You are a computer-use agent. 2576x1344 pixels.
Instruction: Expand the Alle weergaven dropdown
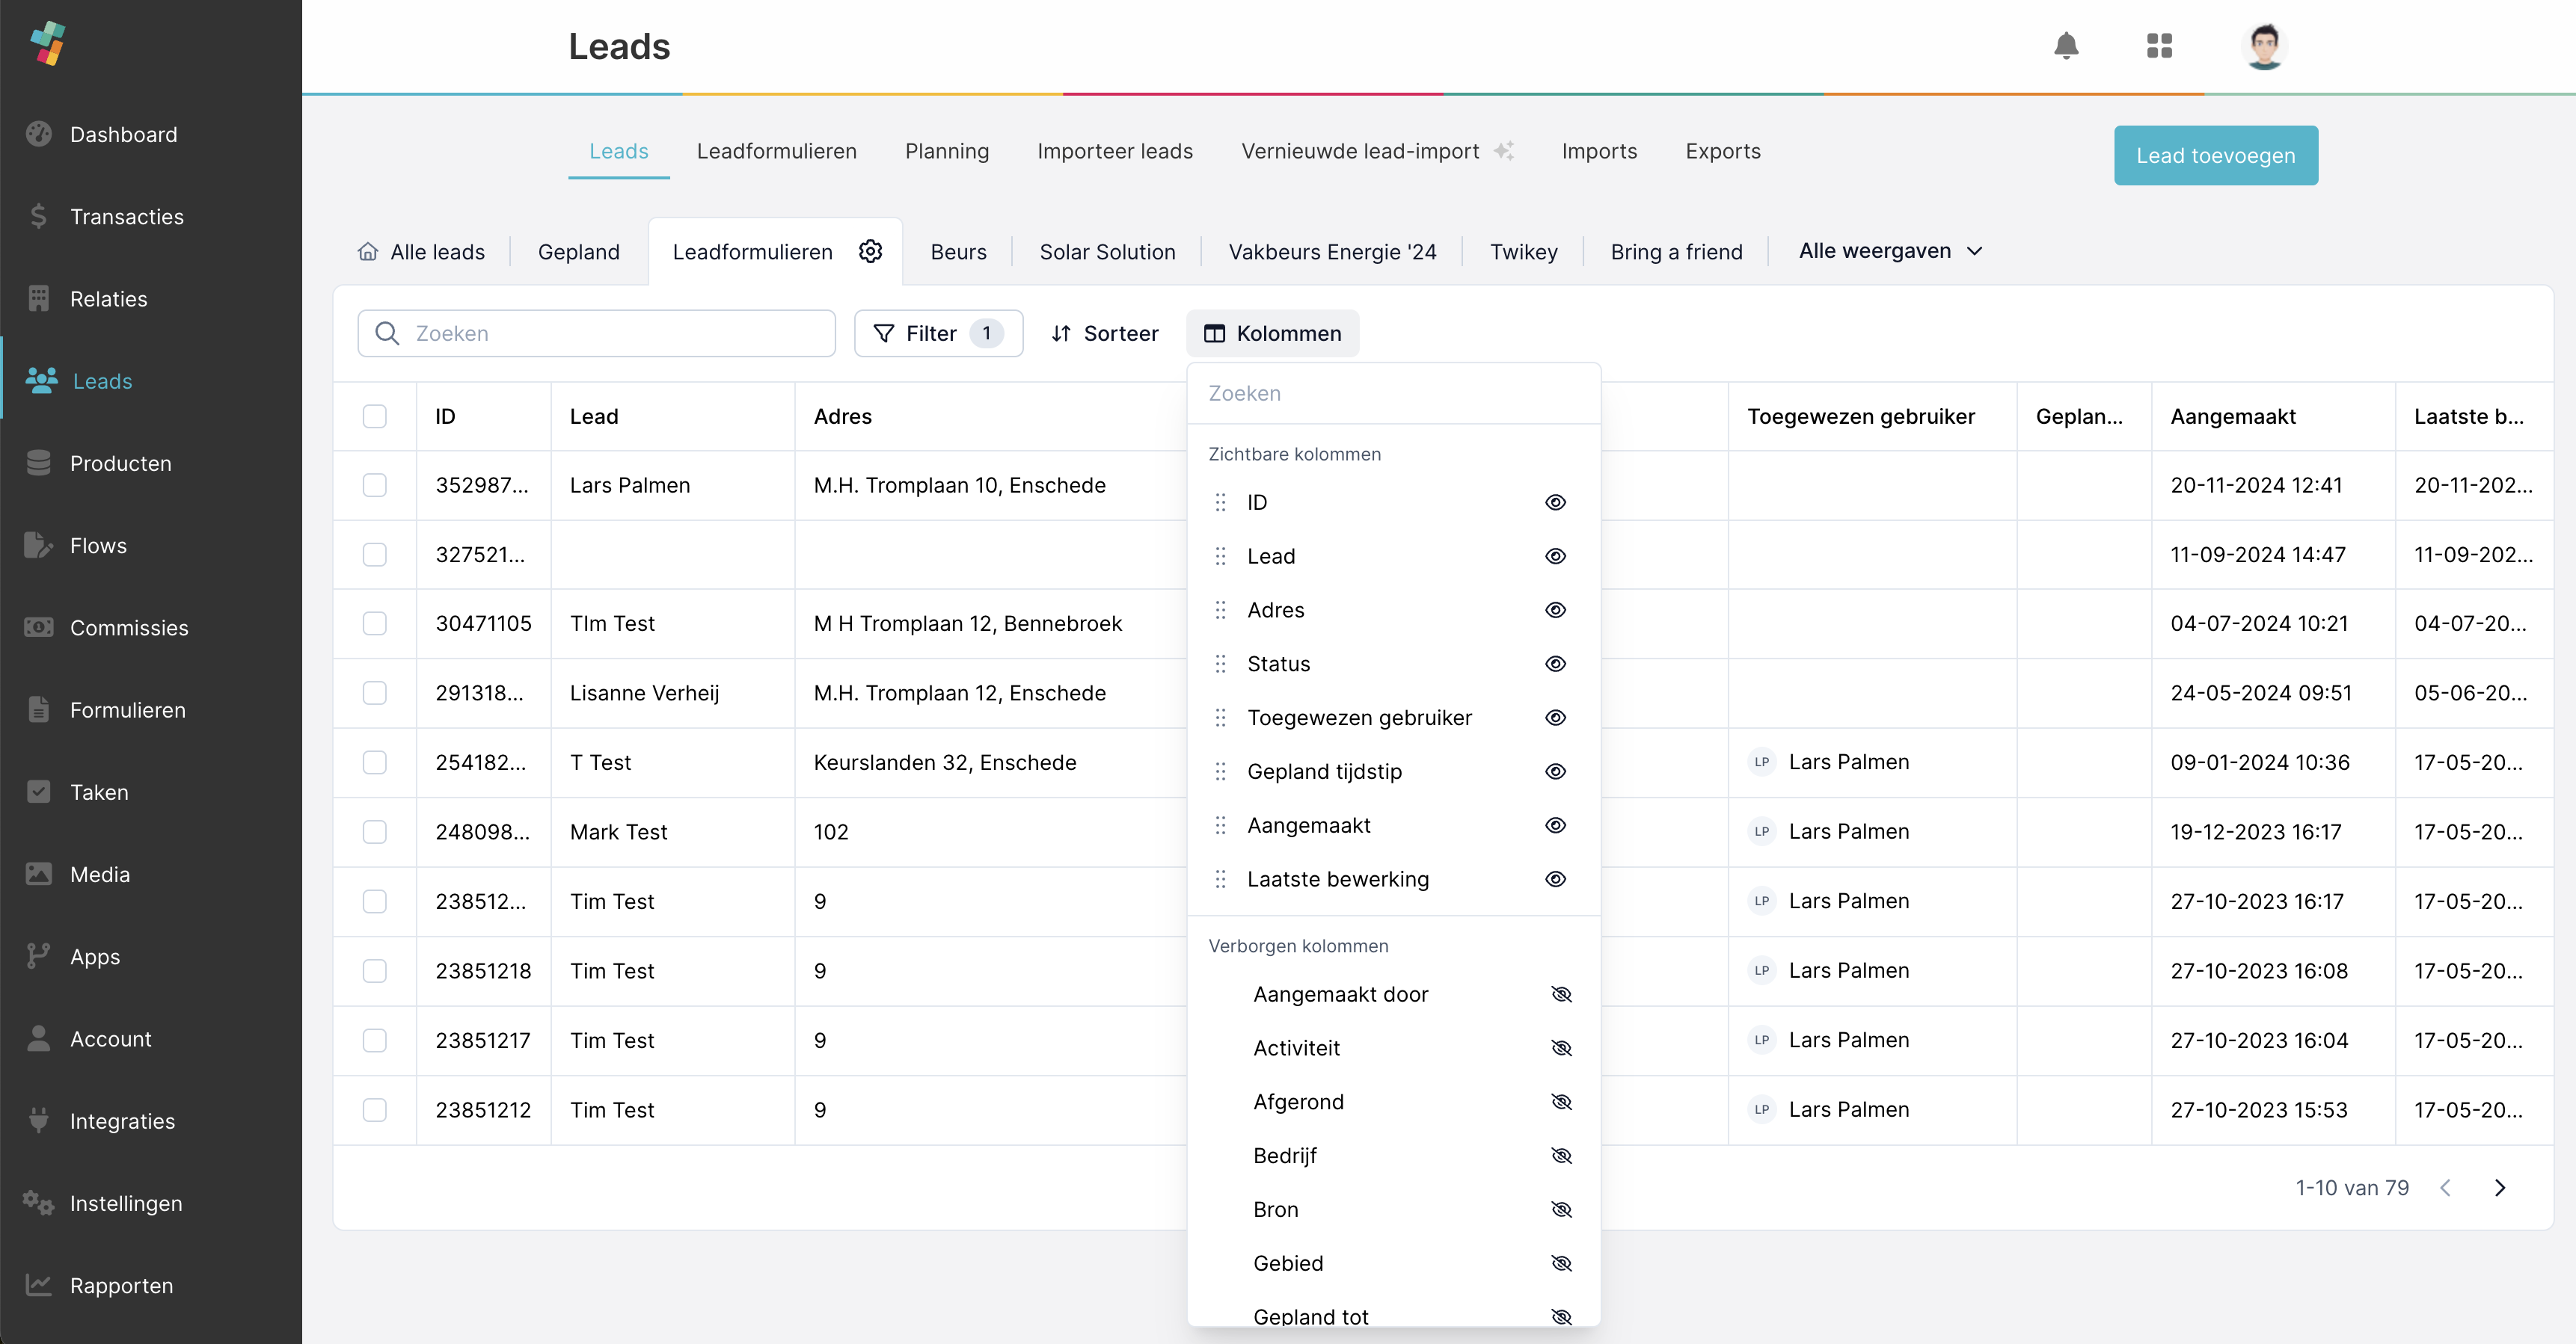point(1889,251)
